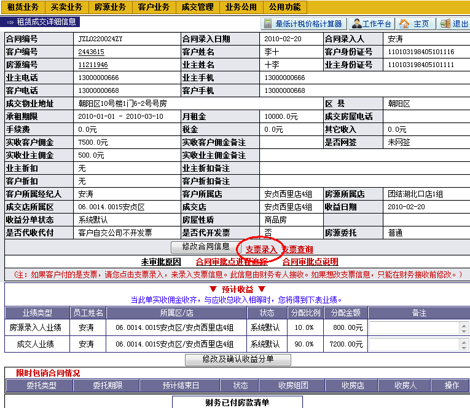Click the person icon for 工作平台

pyautogui.click(x=357, y=23)
